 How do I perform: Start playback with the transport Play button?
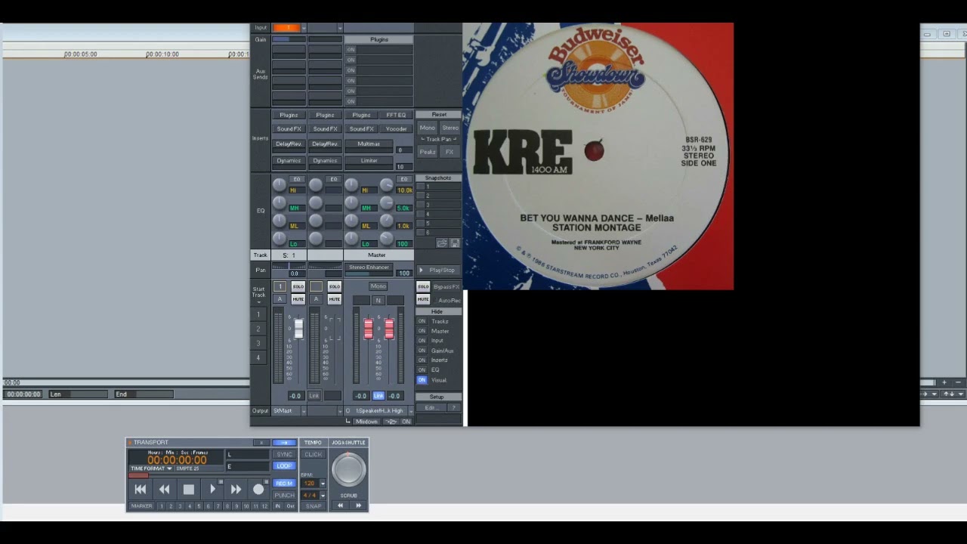[212, 490]
